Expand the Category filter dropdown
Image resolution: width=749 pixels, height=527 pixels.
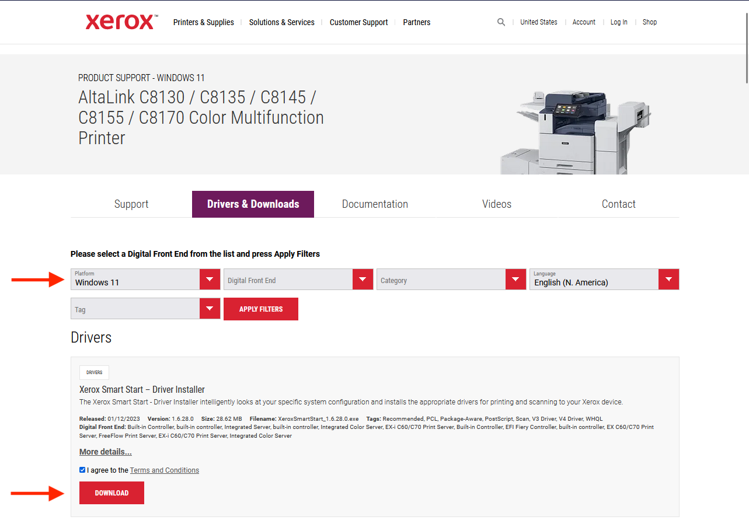click(x=451, y=280)
